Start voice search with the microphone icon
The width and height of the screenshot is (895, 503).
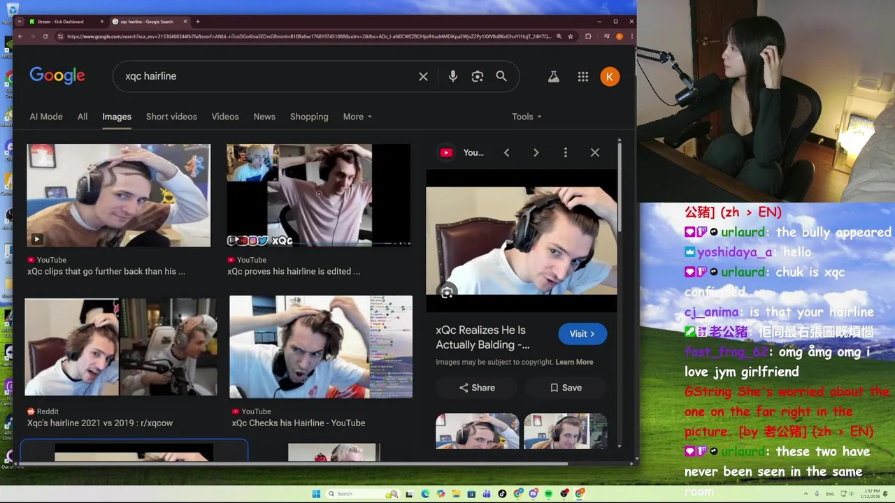click(x=453, y=76)
